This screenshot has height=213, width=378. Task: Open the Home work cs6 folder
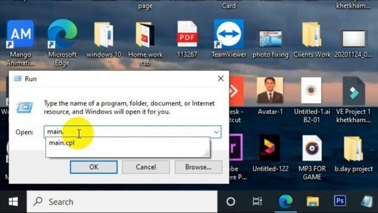(x=145, y=34)
